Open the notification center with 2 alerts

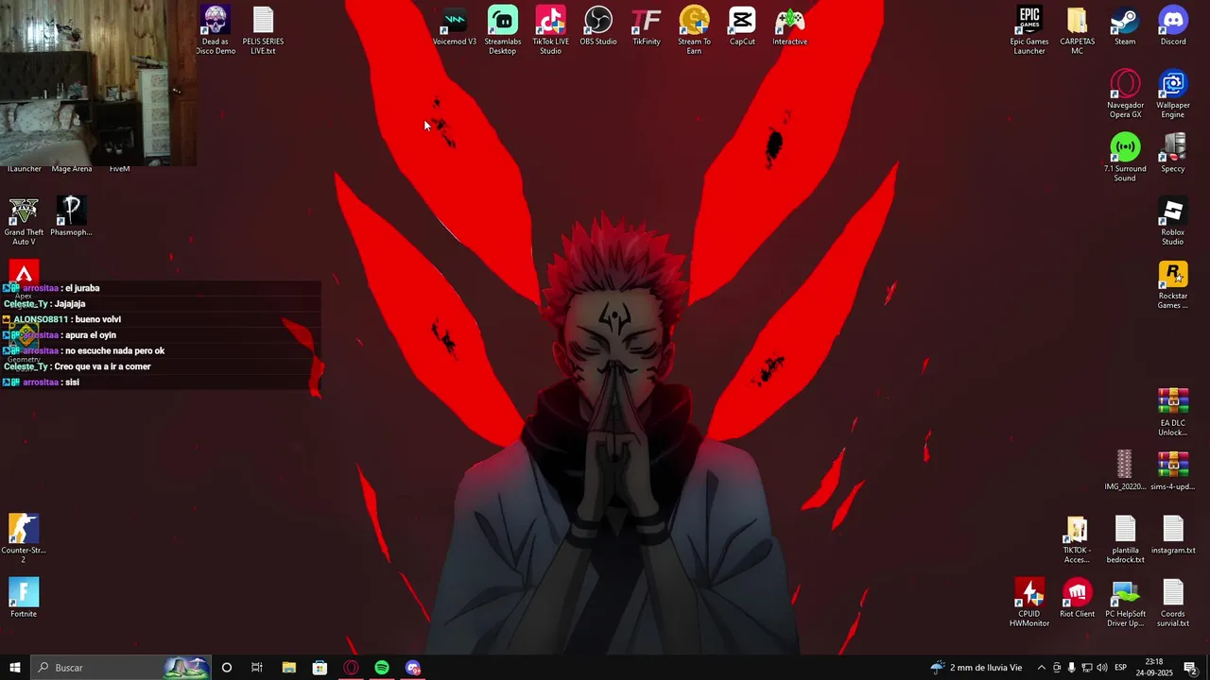[x=1190, y=668]
